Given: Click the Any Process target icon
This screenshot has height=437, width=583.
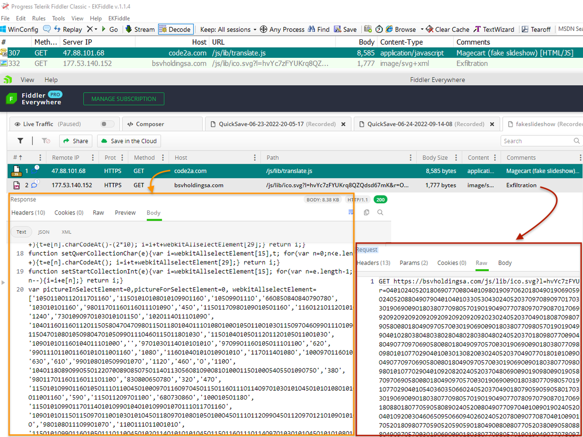Looking at the screenshot, I should 264,29.
